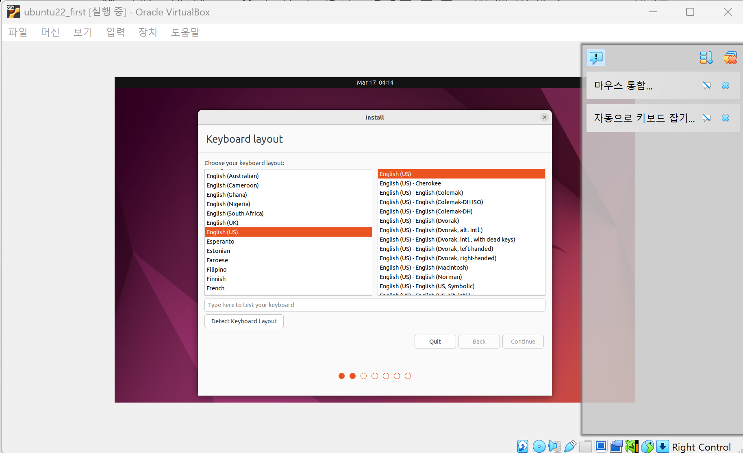Screen dimensions: 743x453
Task: Click the recording status icon
Action: tap(617, 446)
